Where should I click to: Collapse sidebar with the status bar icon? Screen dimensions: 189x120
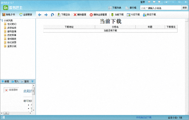pos(3,117)
